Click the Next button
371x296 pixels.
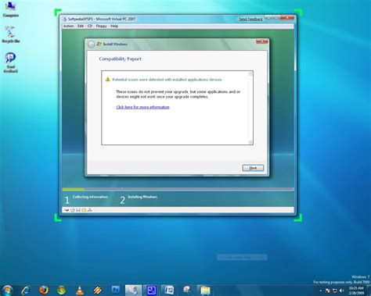[253, 168]
